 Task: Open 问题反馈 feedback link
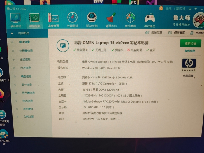point(180,8)
